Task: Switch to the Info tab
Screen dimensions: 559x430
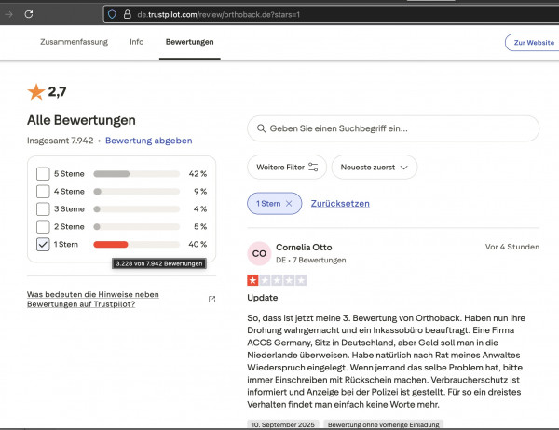Action: [x=137, y=42]
